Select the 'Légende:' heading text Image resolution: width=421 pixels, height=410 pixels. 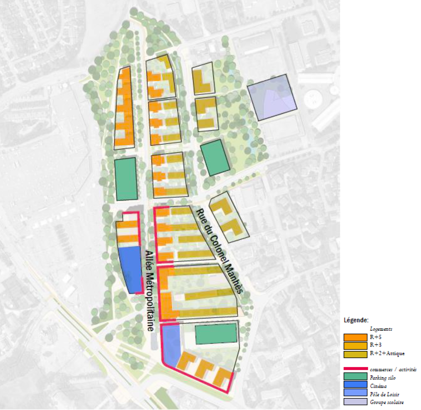[356, 320]
